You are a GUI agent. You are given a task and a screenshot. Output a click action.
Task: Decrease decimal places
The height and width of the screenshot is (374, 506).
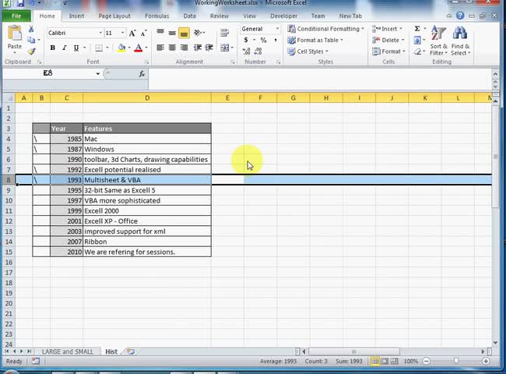click(258, 51)
